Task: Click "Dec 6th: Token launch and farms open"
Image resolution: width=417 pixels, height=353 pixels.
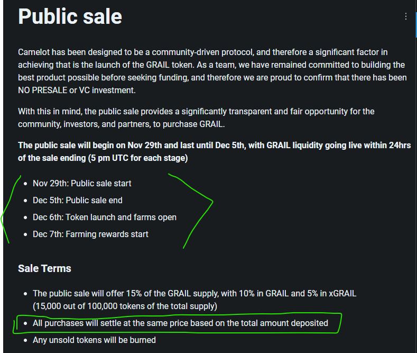Action: pyautogui.click(x=105, y=217)
